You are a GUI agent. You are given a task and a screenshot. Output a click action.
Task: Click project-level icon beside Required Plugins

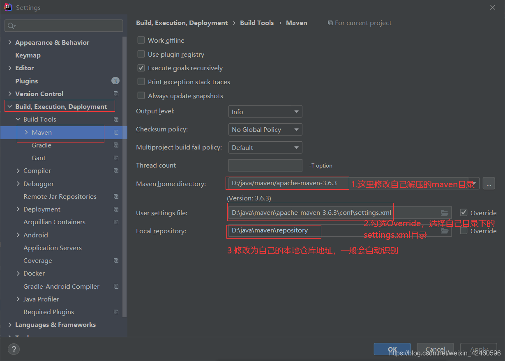(116, 312)
